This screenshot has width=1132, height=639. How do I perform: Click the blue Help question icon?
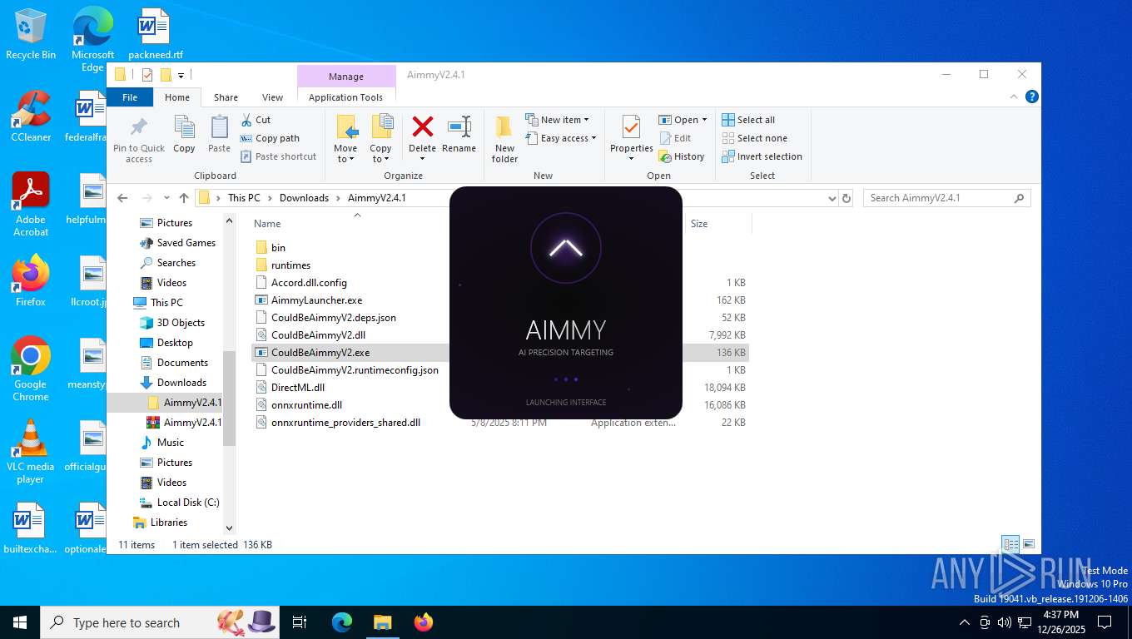[1032, 97]
